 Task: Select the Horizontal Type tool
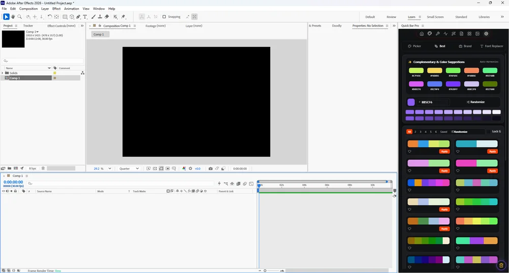click(85, 17)
